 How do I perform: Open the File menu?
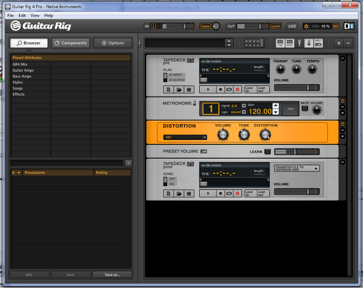click(x=11, y=16)
